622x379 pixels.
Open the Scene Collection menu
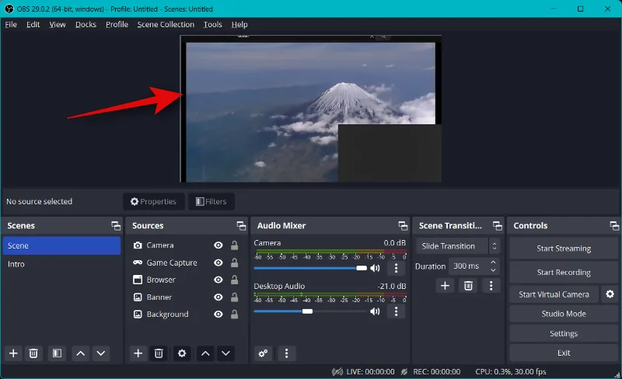166,25
